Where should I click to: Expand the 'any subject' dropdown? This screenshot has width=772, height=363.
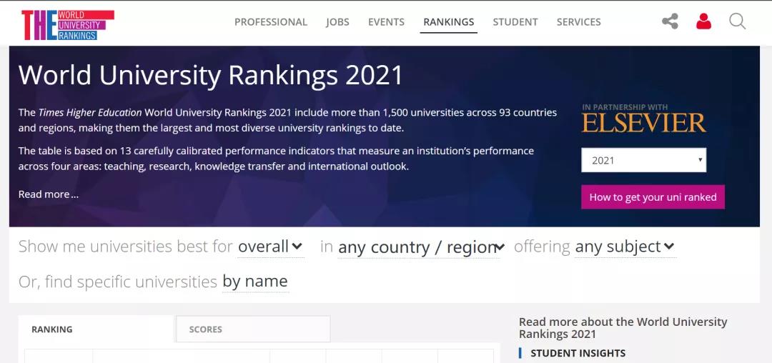click(625, 247)
